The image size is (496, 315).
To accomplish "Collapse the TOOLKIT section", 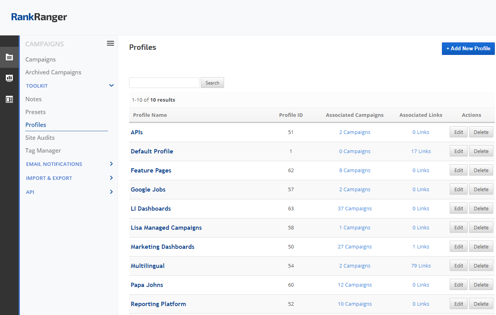I will coord(111,86).
